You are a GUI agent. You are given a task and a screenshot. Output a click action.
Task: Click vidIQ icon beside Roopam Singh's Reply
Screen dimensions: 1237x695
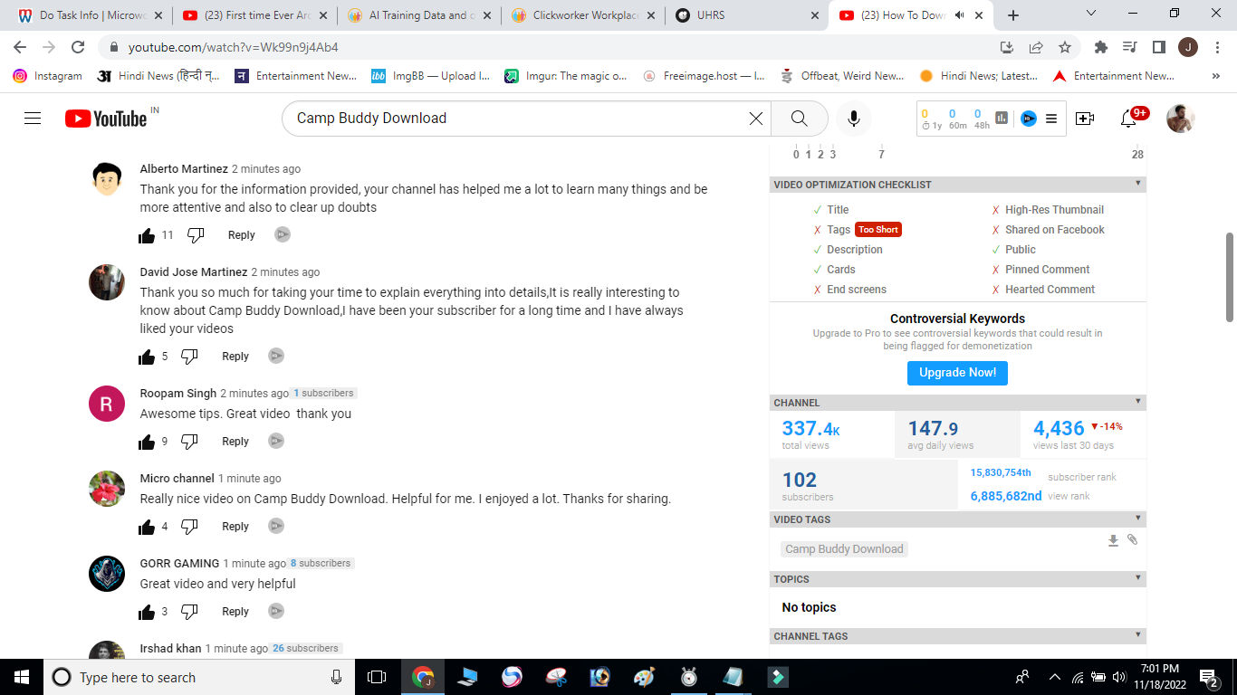click(276, 441)
